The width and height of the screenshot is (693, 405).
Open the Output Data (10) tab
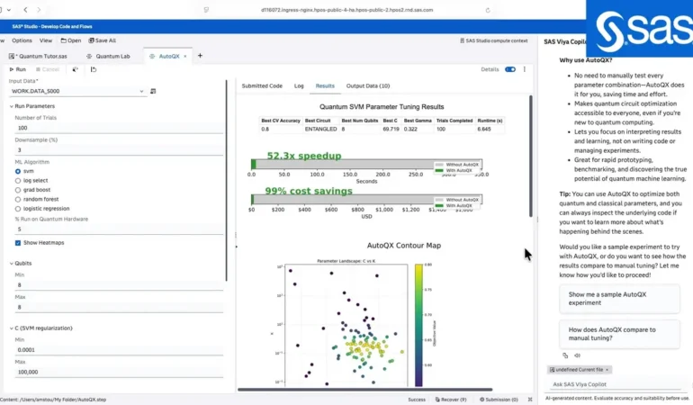(368, 85)
